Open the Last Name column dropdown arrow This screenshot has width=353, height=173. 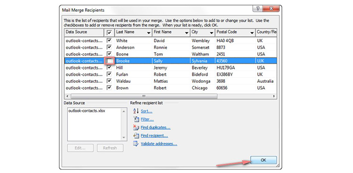click(x=149, y=33)
